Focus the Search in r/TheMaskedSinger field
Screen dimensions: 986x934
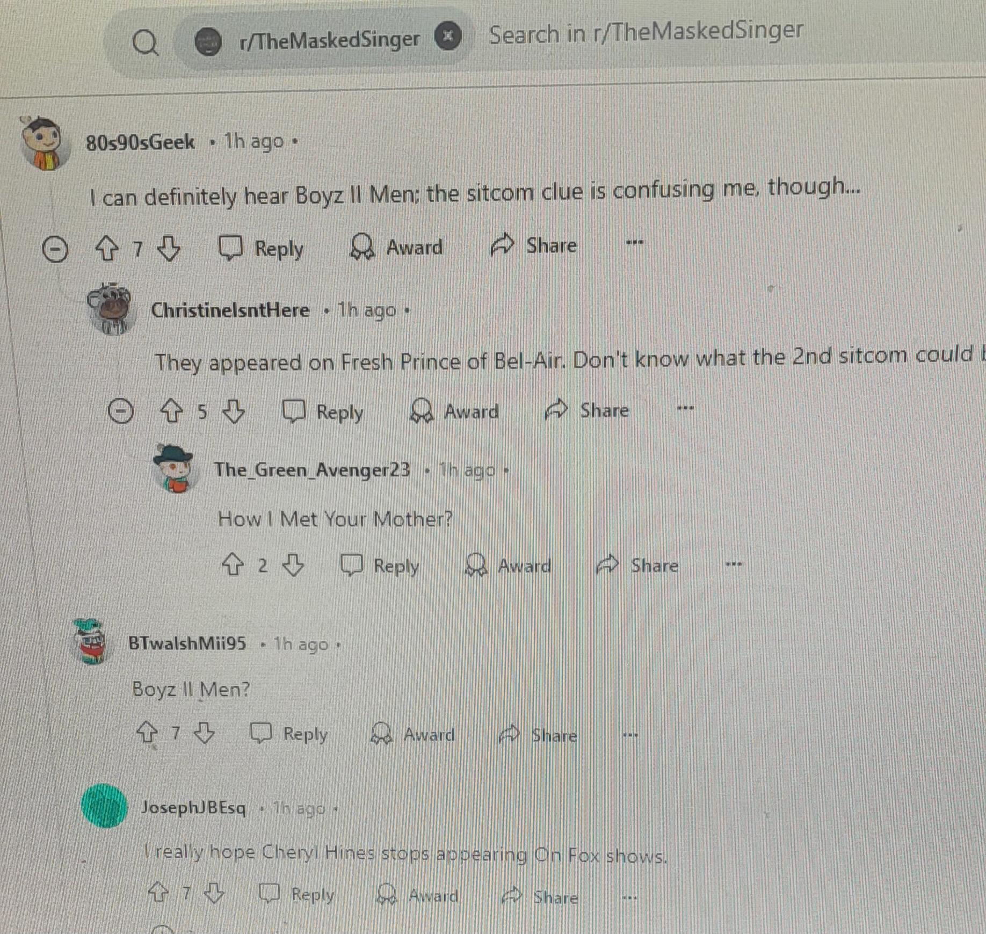pyautogui.click(x=646, y=33)
